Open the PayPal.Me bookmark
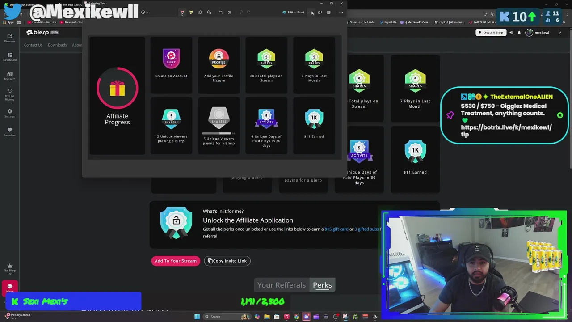This screenshot has height=322, width=572. pyautogui.click(x=388, y=22)
